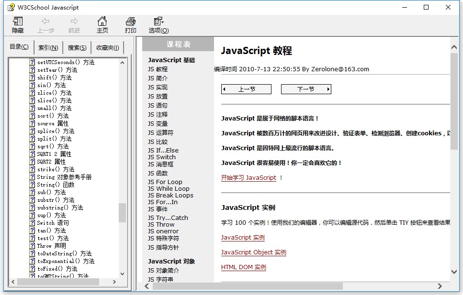Click the Hide (隐藏) toolbar icon

(18, 25)
